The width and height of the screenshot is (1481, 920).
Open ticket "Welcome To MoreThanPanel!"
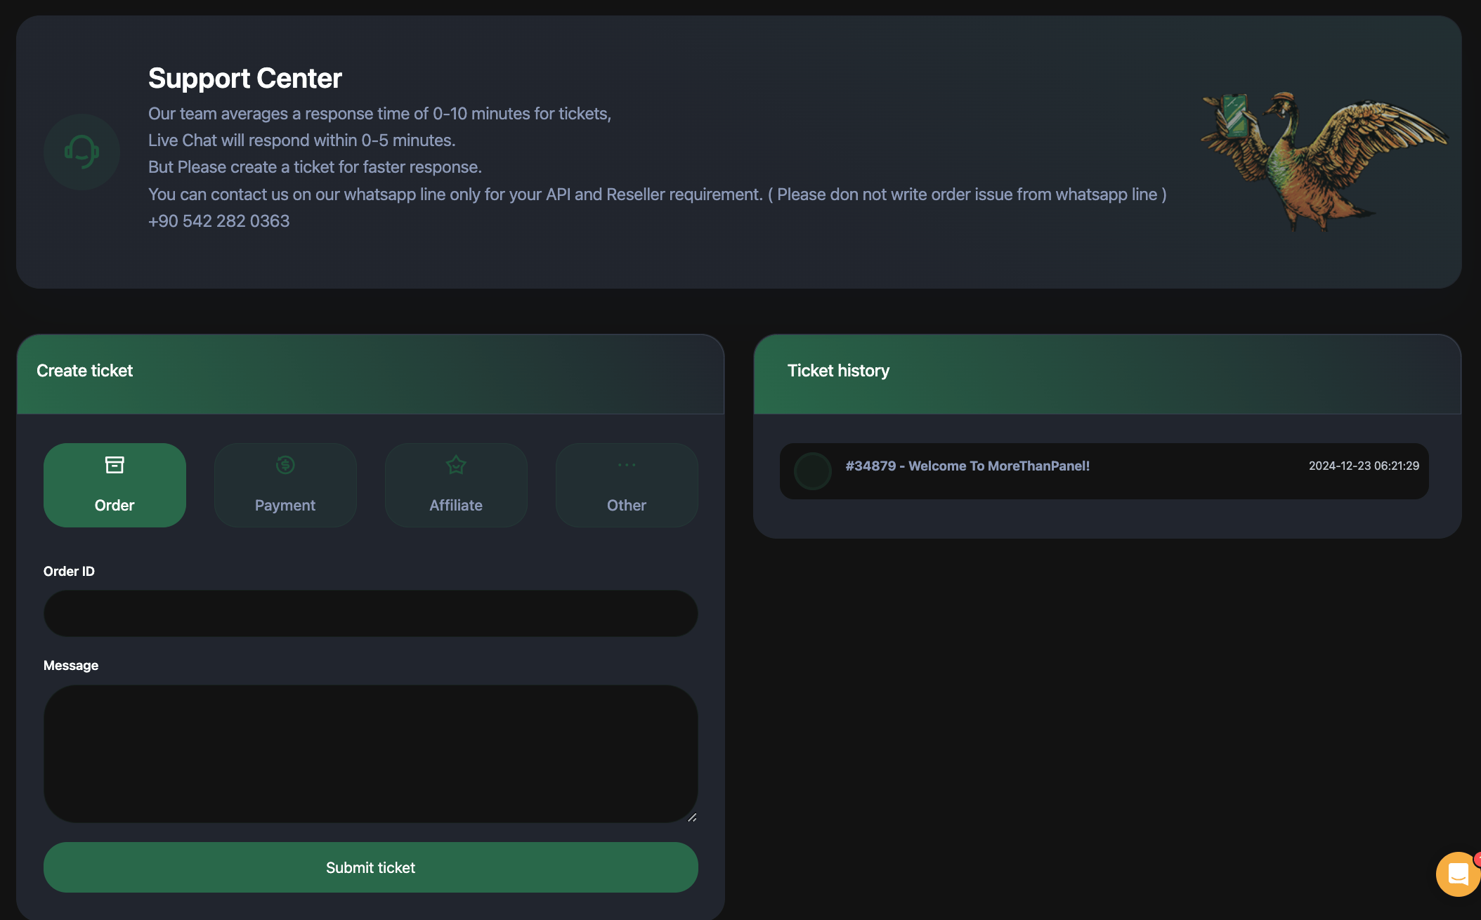[x=967, y=466]
